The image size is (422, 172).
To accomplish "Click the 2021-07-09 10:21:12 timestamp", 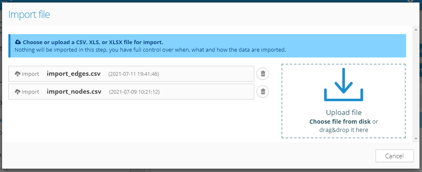I will click(x=134, y=92).
